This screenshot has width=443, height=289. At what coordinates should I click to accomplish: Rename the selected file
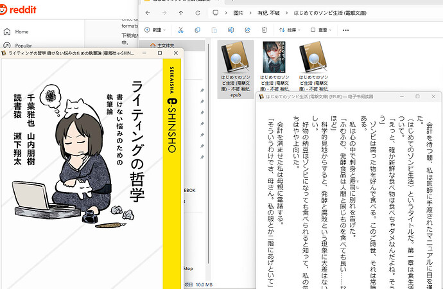pyautogui.click(x=231, y=30)
